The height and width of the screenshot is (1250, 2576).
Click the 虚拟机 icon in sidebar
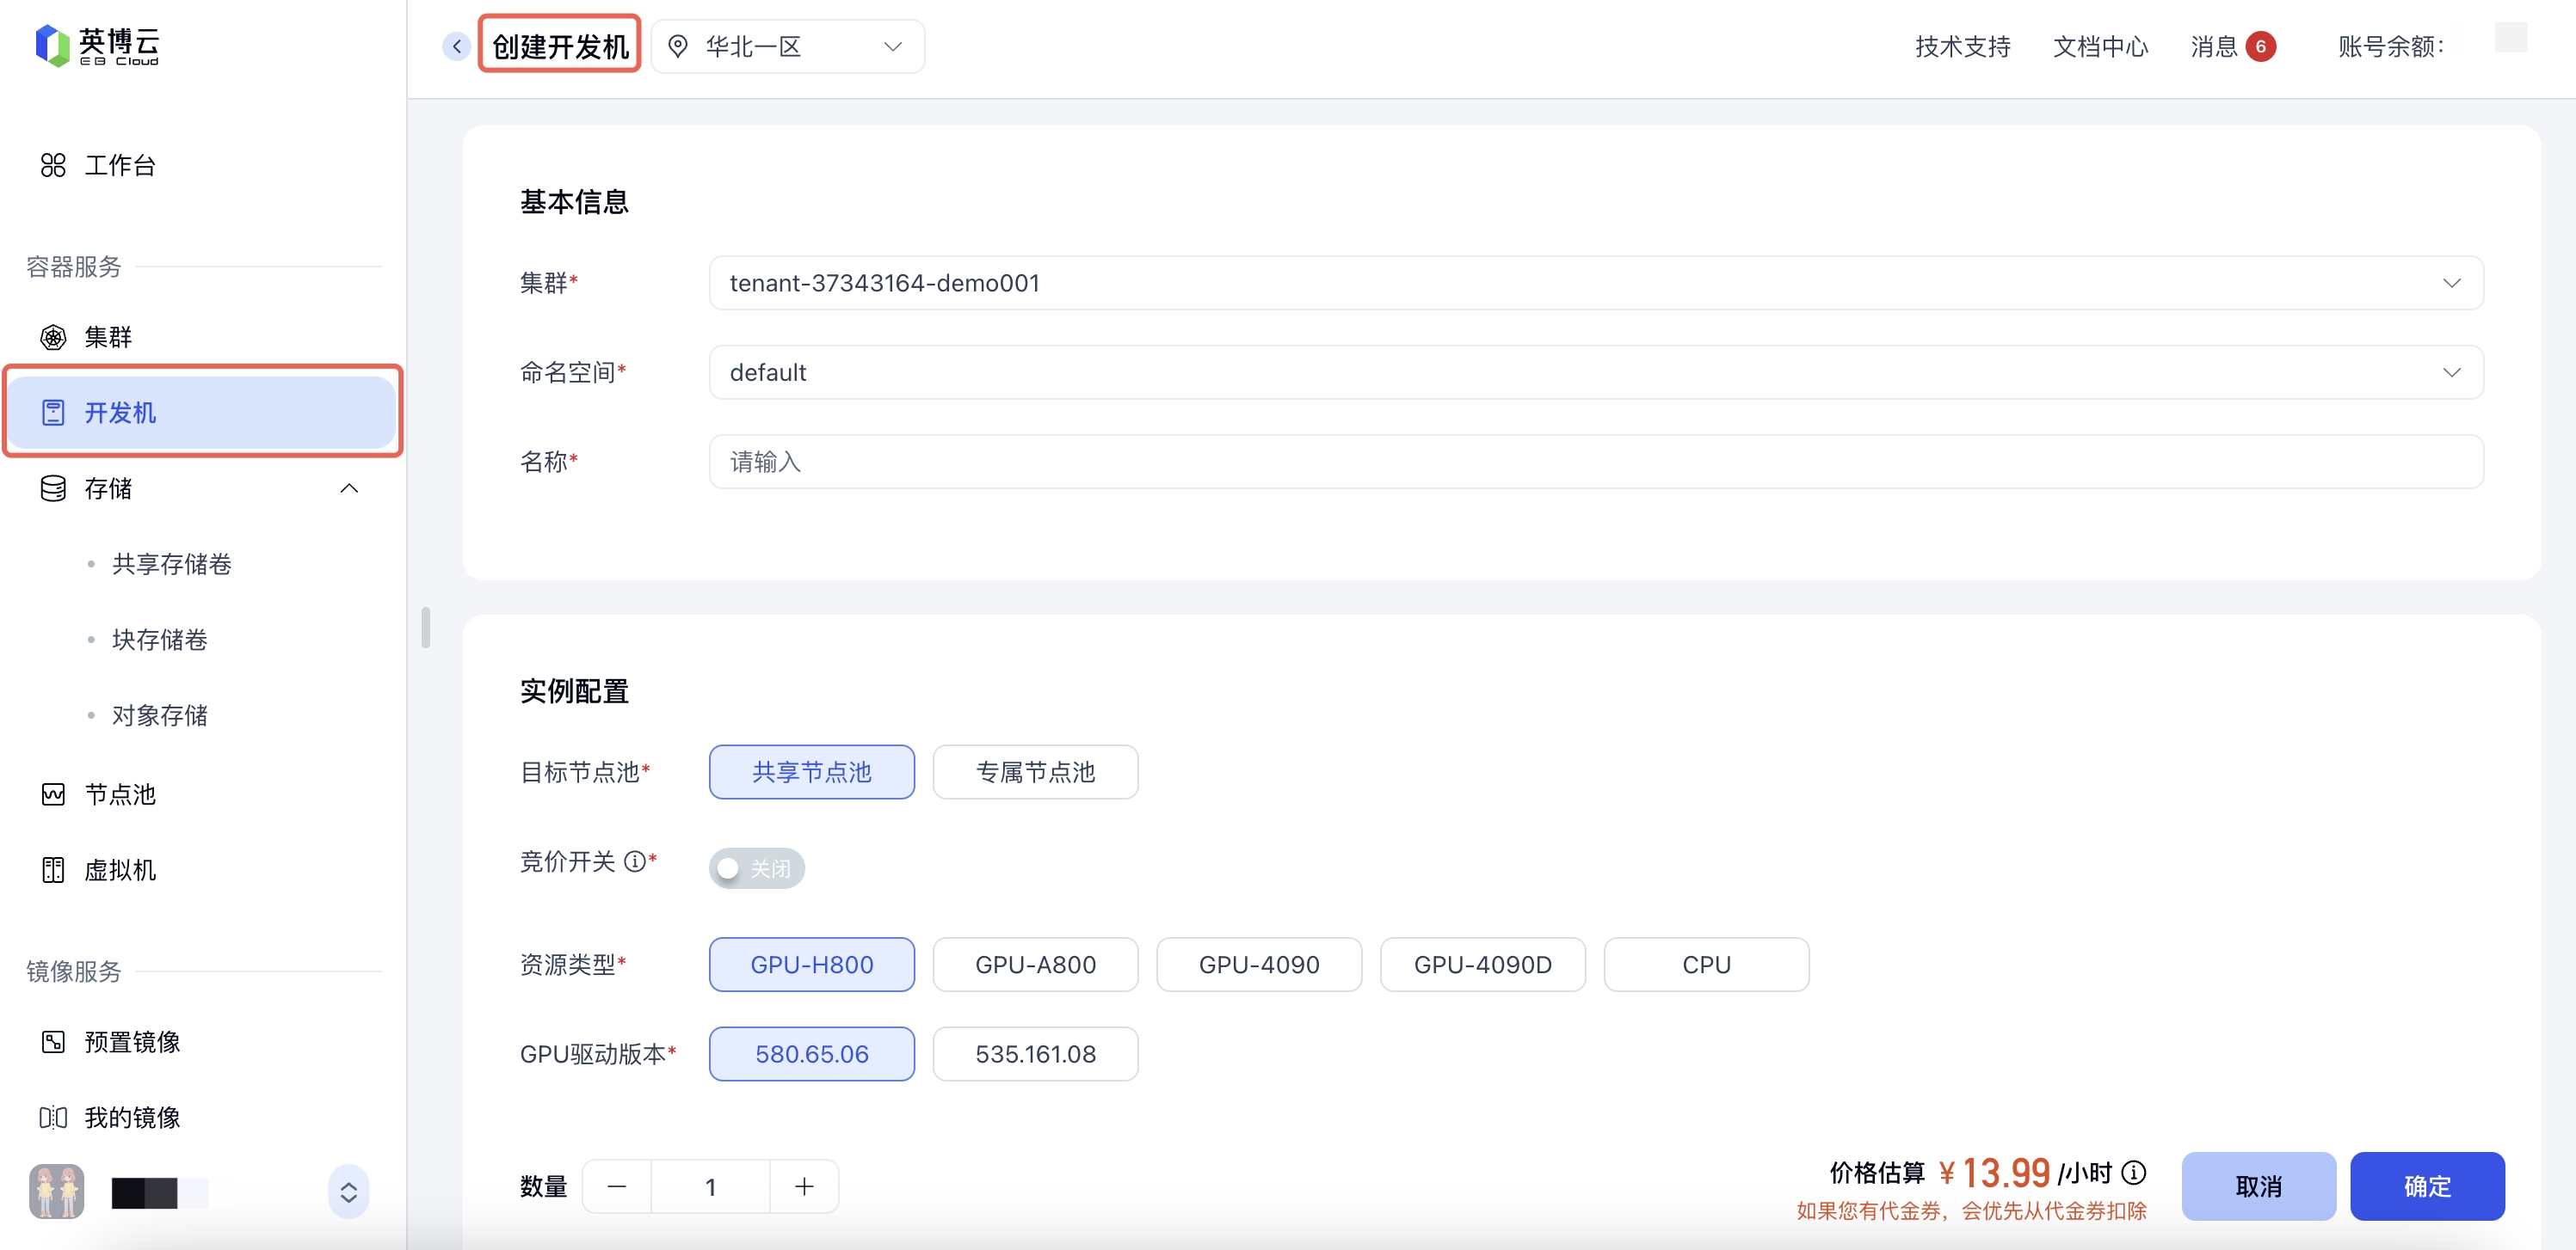[53, 870]
